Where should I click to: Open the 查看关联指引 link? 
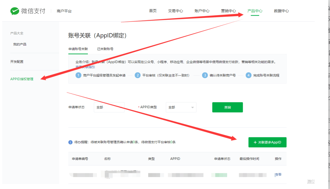pos(85,67)
